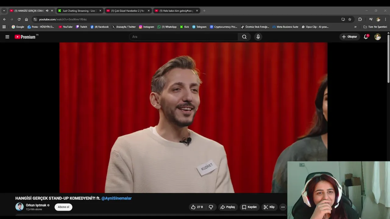390x219 pixels.
Task: Open Ücretsiz Stok Fotoğr... bookmark
Action: click(x=255, y=27)
